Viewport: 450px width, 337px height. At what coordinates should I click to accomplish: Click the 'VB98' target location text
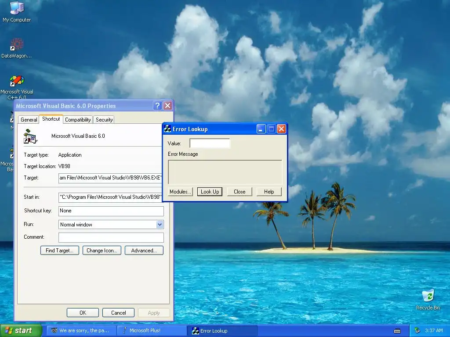pos(64,166)
